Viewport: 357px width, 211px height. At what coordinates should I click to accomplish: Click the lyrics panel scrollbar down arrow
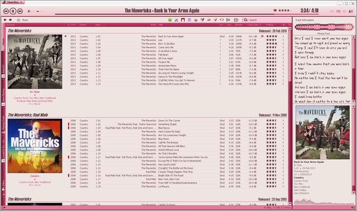354,101
